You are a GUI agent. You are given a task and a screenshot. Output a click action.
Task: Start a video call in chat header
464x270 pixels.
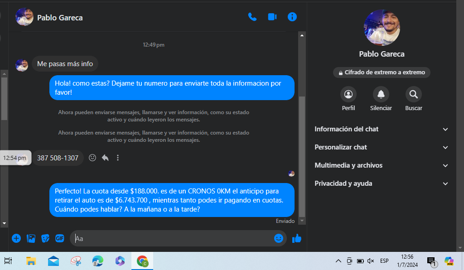coord(272,17)
